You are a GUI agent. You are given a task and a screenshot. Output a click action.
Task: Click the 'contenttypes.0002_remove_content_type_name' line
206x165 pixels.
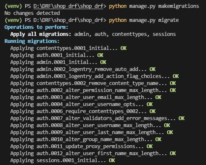pos(93,83)
